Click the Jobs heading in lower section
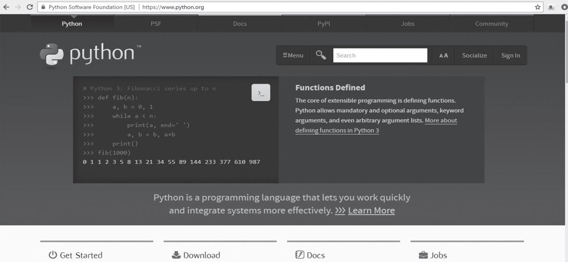568x262 pixels. tap(439, 255)
